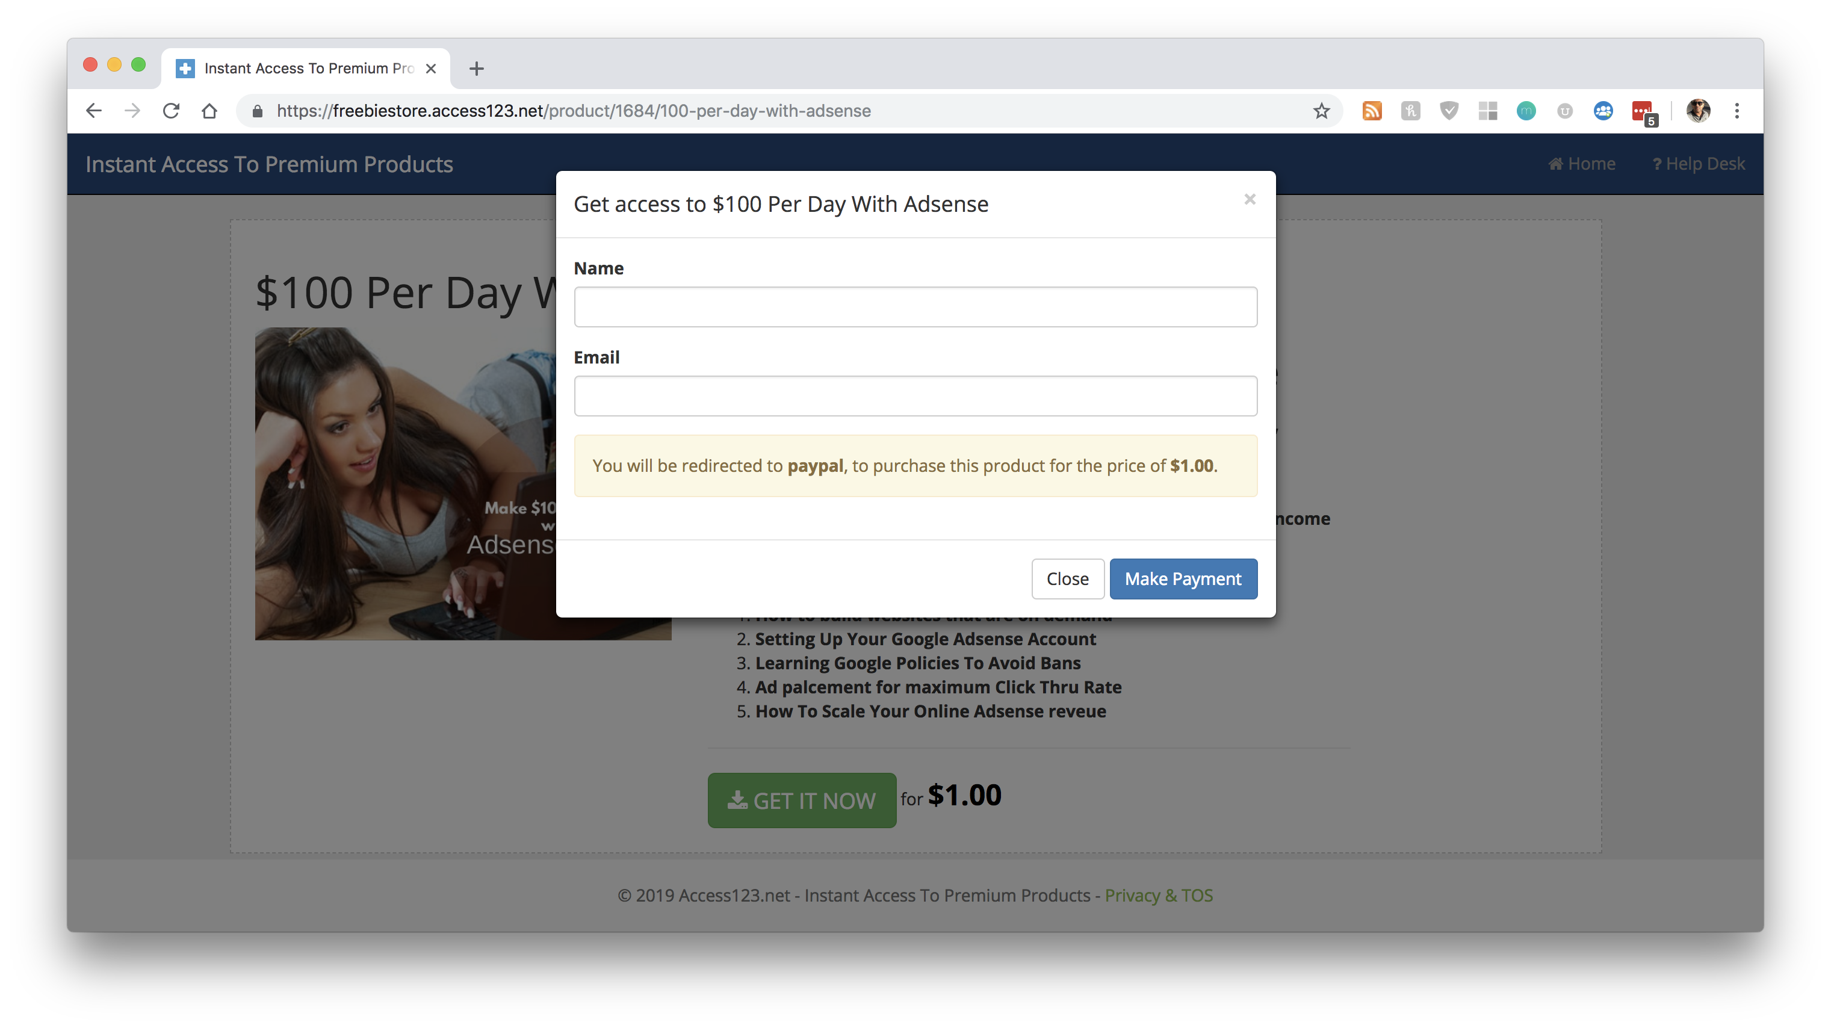Open the RSS feed extension icon

[x=1372, y=111]
